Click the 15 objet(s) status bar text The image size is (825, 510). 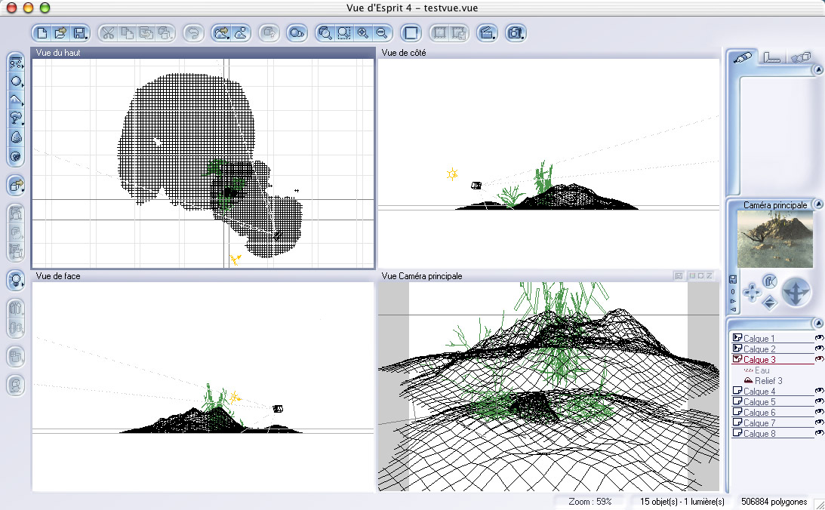point(659,502)
